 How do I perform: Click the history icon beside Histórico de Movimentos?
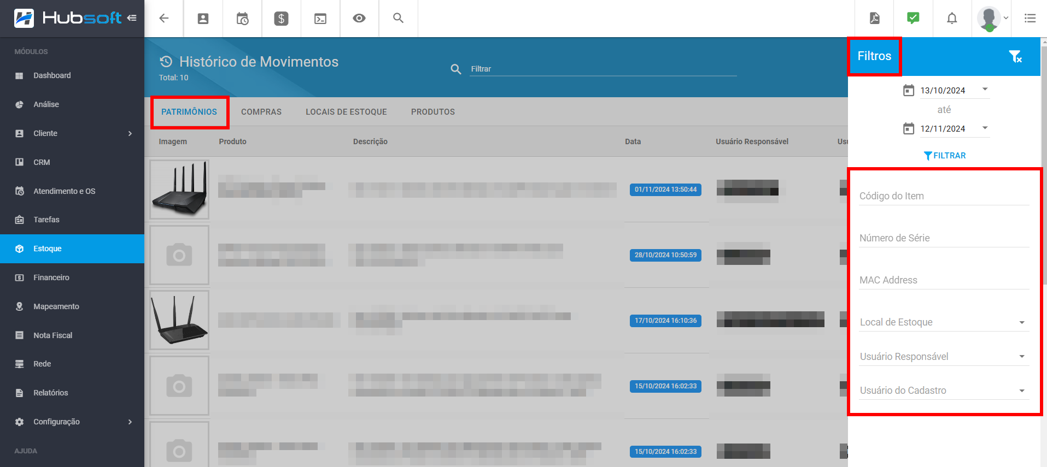[x=166, y=61]
